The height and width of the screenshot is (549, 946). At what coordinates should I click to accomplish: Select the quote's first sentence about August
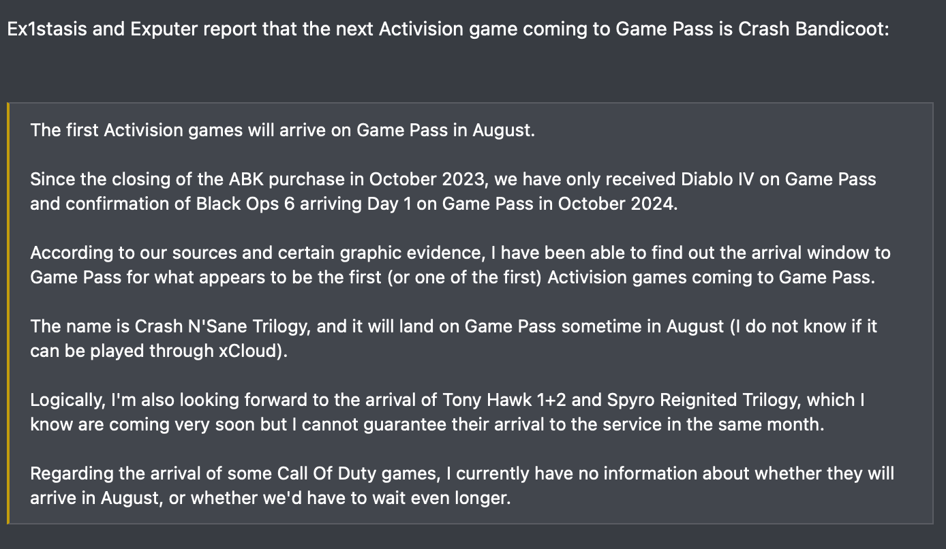(282, 130)
